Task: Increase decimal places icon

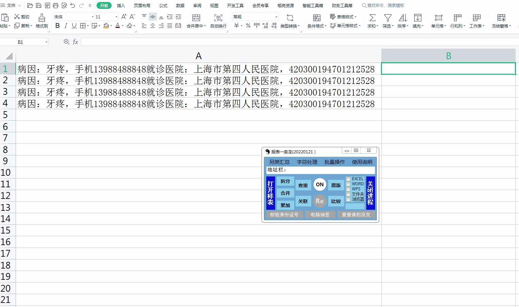Action: click(265, 25)
